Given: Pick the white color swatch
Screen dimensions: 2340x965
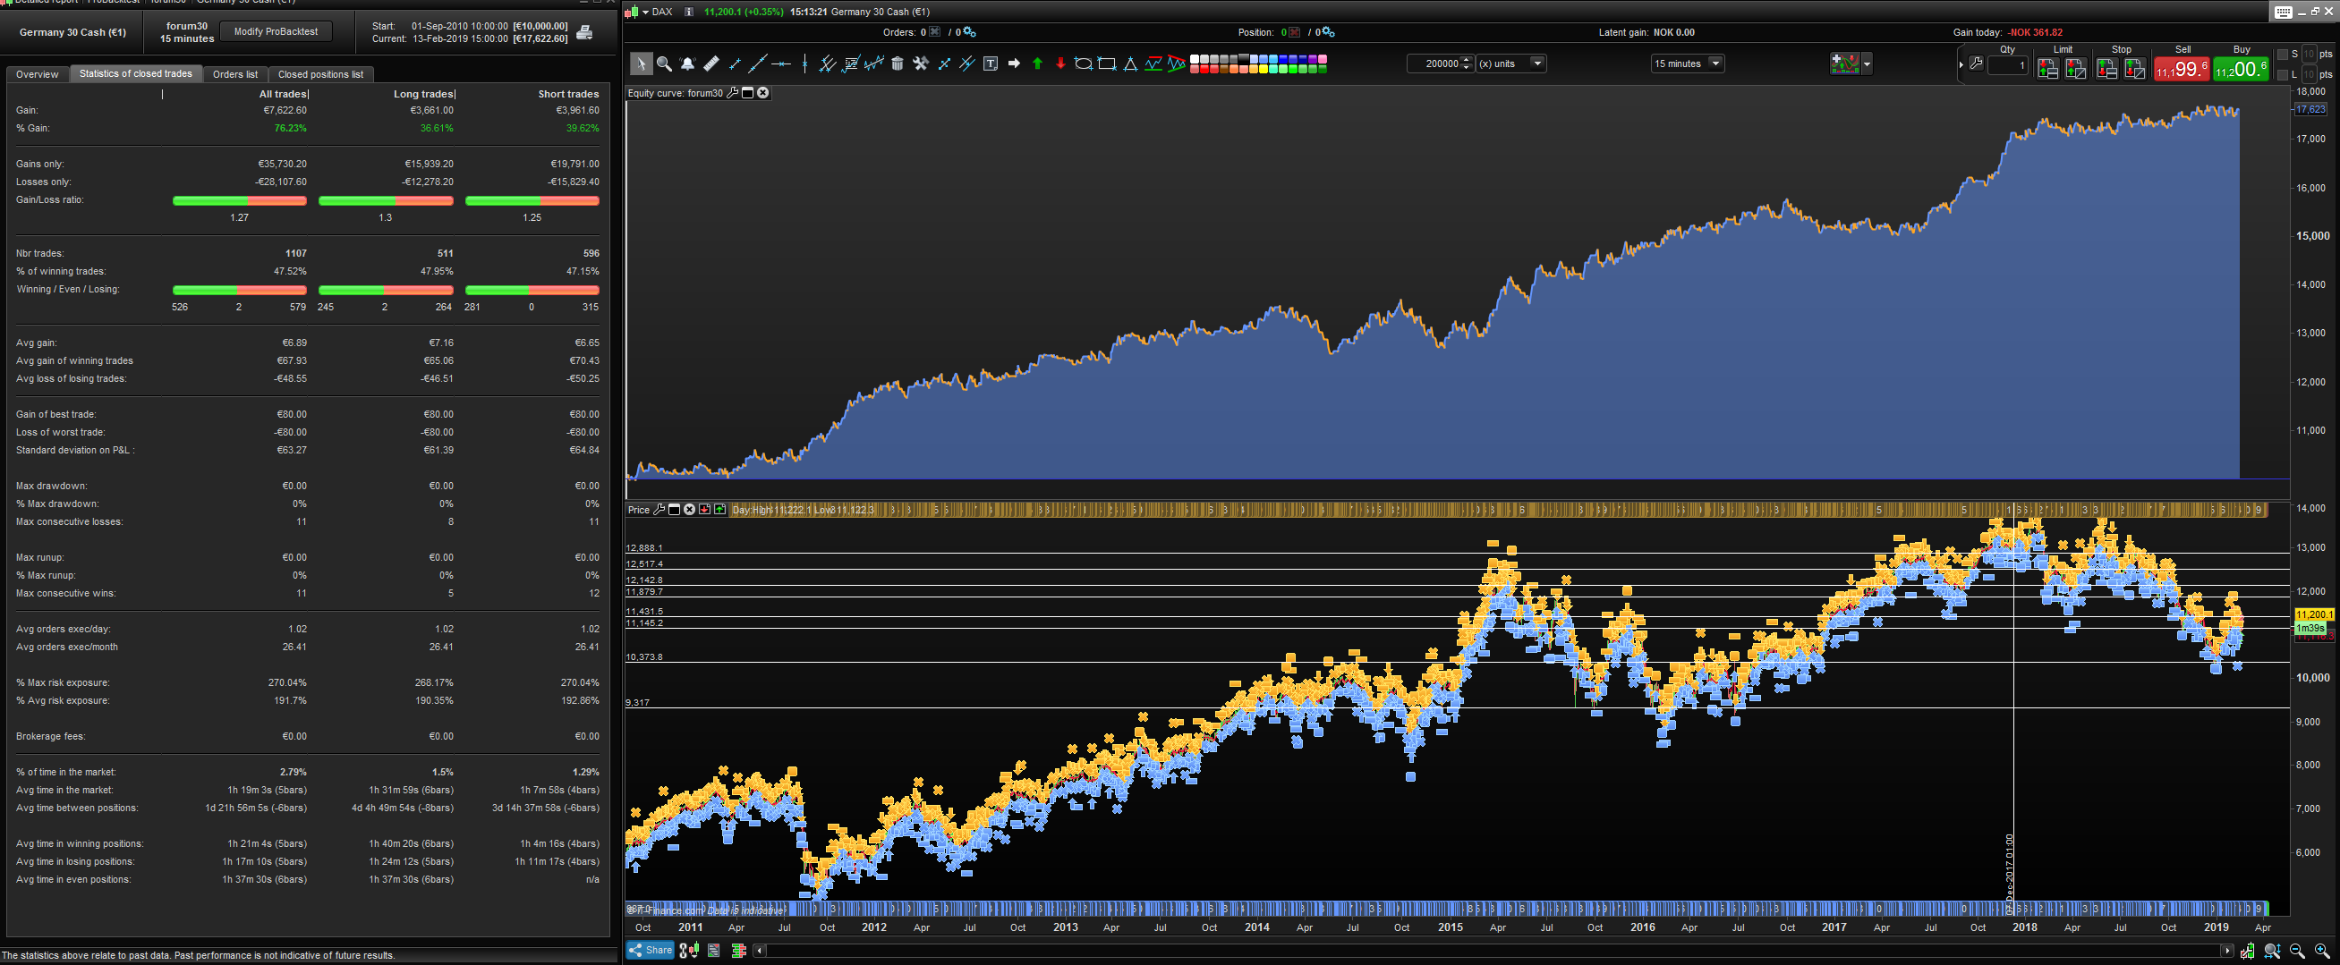Looking at the screenshot, I should (1195, 59).
